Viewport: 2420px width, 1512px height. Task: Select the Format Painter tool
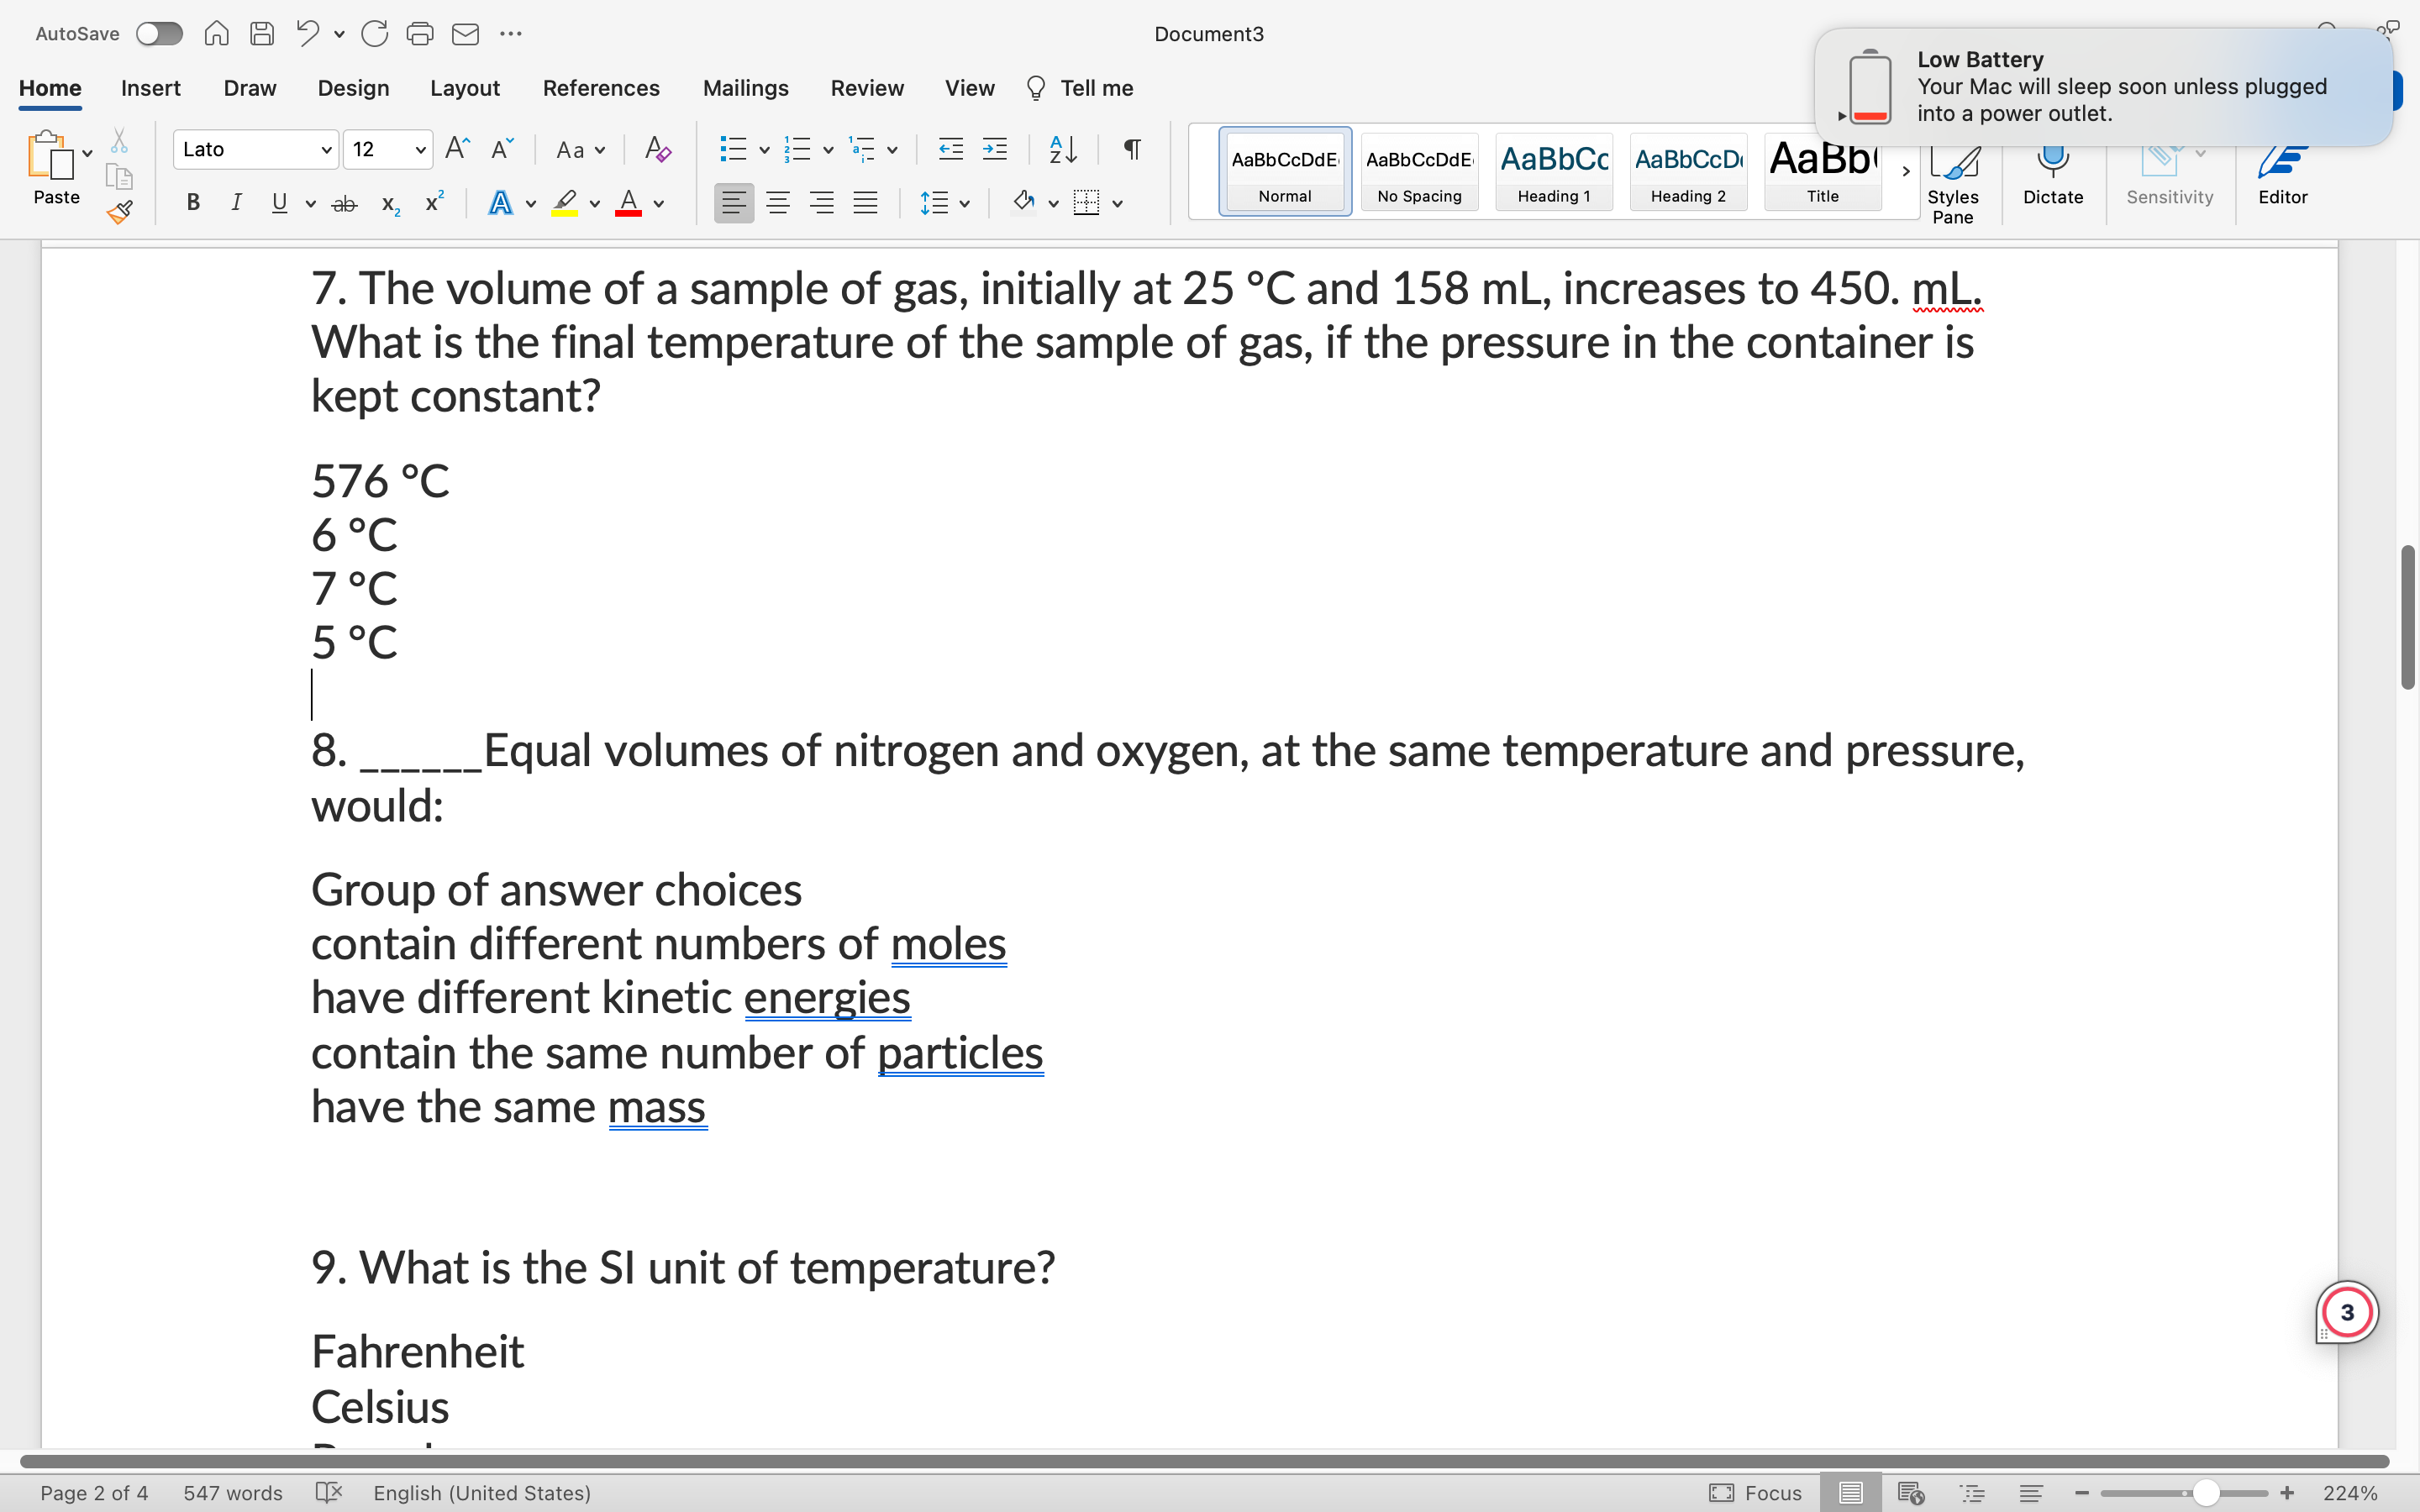[x=119, y=212]
